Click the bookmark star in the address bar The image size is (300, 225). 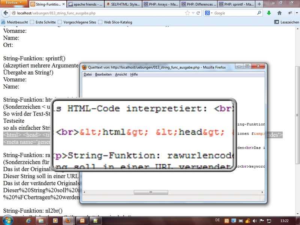point(187,13)
